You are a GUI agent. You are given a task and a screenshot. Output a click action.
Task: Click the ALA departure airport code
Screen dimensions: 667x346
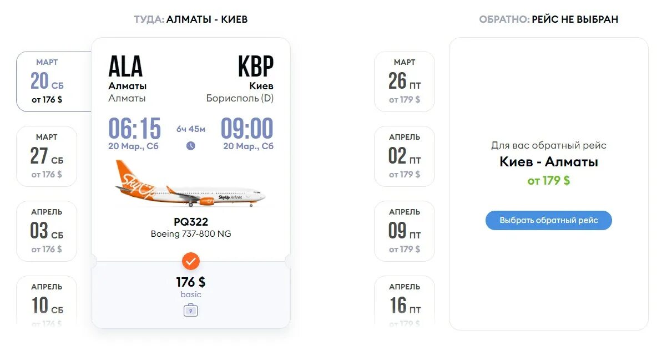tap(125, 67)
